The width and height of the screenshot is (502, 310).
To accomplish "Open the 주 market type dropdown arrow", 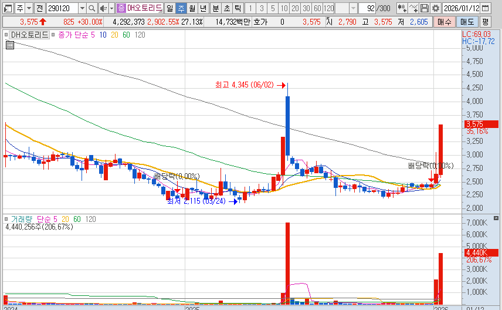I will pos(29,8).
